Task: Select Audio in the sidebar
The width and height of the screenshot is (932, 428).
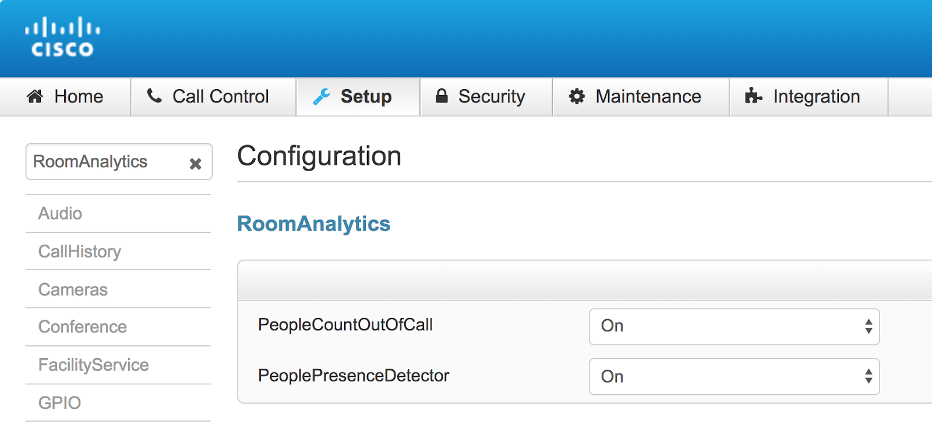Action: pos(118,214)
